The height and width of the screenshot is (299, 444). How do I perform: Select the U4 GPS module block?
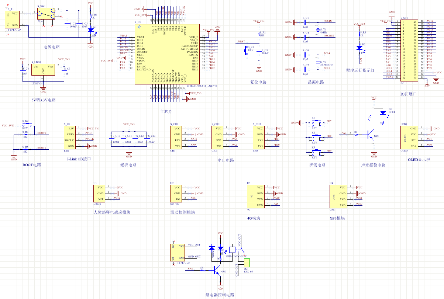point(339,196)
